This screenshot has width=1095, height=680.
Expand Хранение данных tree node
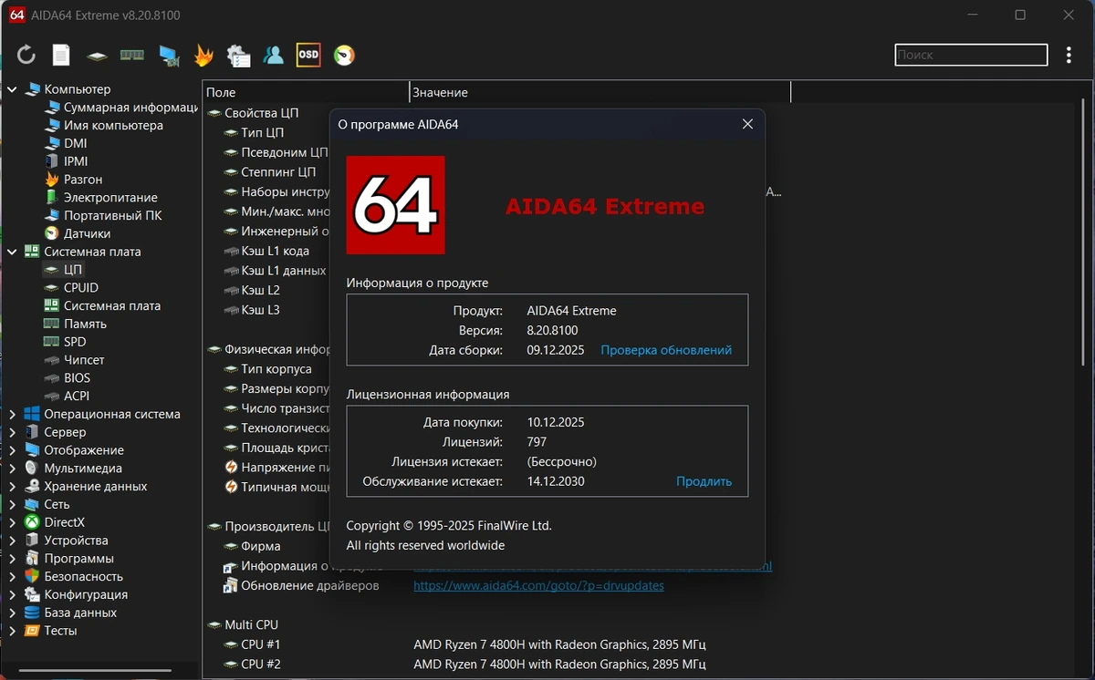pos(12,486)
